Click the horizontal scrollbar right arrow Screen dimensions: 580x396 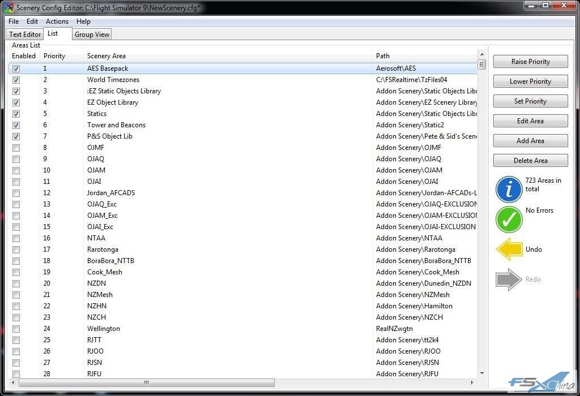[x=472, y=382]
